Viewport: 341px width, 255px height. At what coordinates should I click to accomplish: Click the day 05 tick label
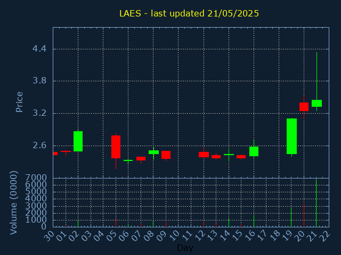click(112, 236)
